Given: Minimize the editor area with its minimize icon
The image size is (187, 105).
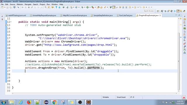Looking at the screenshot, I should tap(176, 15).
